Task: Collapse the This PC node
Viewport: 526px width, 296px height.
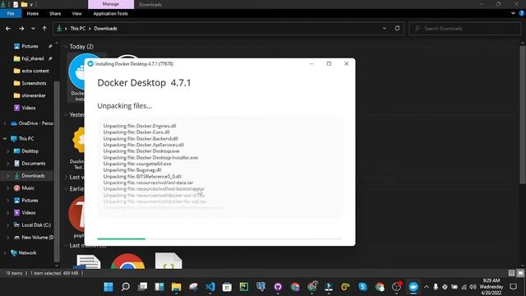Action: point(5,139)
